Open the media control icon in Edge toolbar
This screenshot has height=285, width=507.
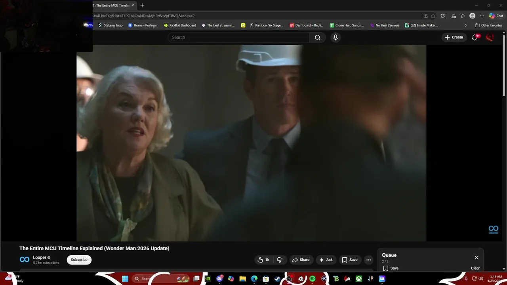click(x=453, y=16)
